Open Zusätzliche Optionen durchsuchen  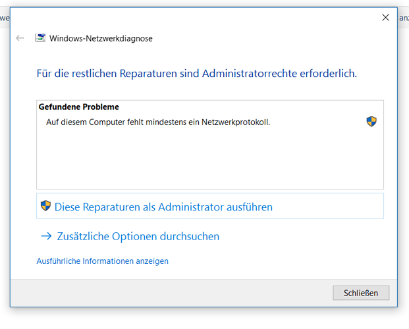point(138,236)
